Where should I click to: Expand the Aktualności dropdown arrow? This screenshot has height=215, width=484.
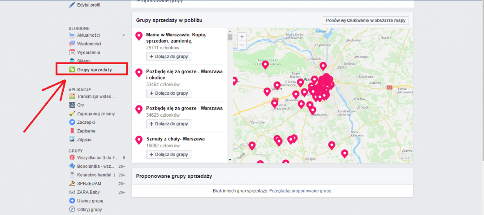124,35
